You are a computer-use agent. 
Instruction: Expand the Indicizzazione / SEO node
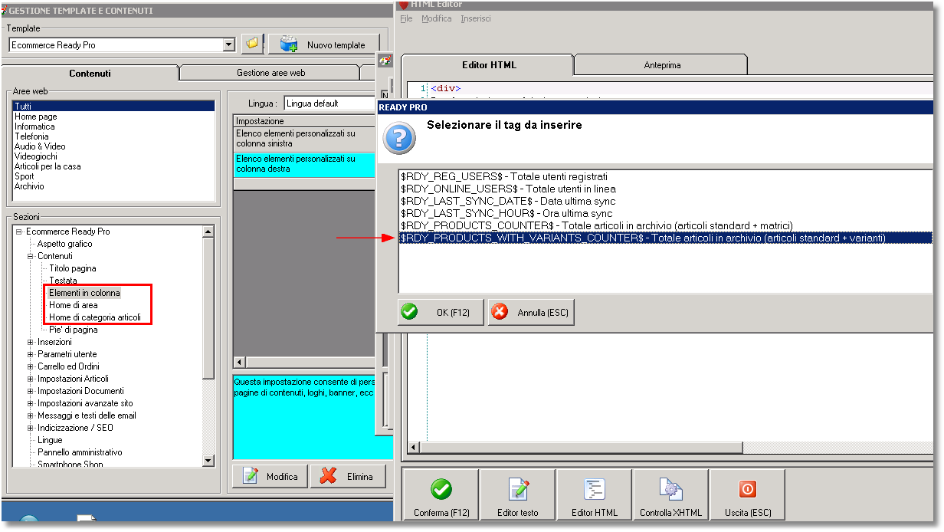31,428
